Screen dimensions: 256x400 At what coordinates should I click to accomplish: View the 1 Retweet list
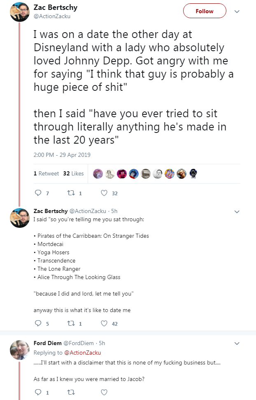tap(46, 173)
